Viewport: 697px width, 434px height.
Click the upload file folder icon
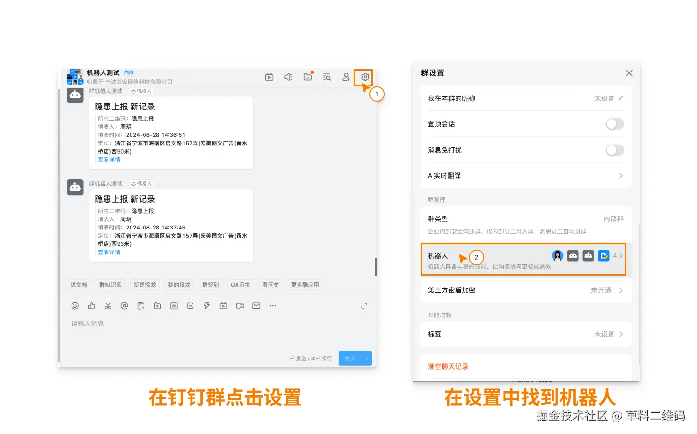click(157, 306)
